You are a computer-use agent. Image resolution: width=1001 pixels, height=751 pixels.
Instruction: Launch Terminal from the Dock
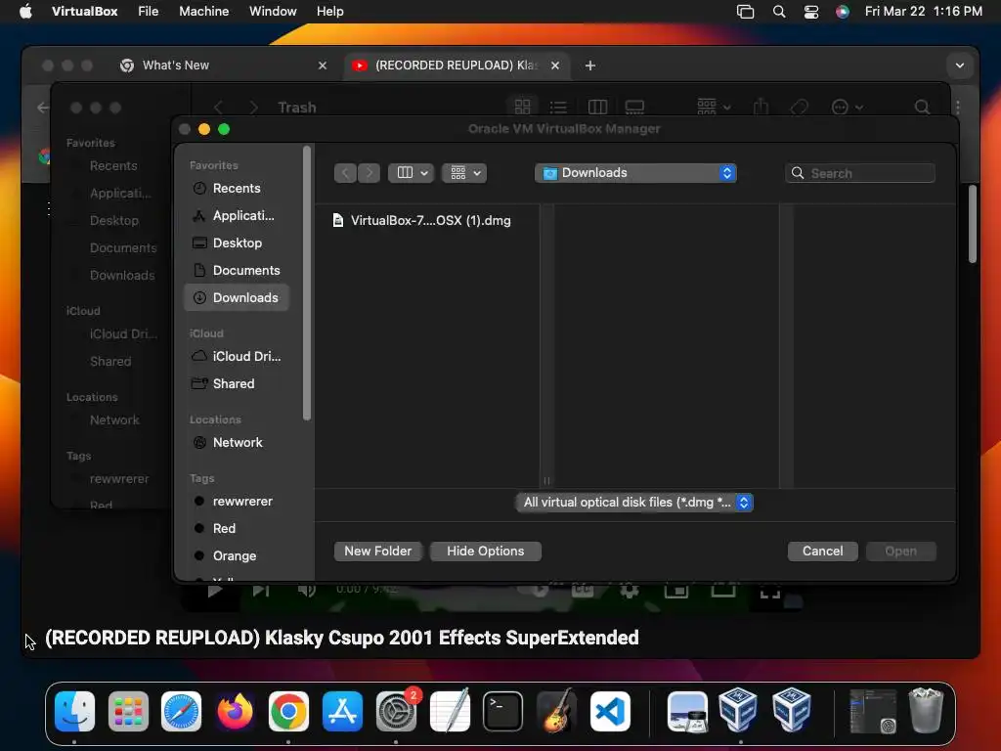point(502,711)
